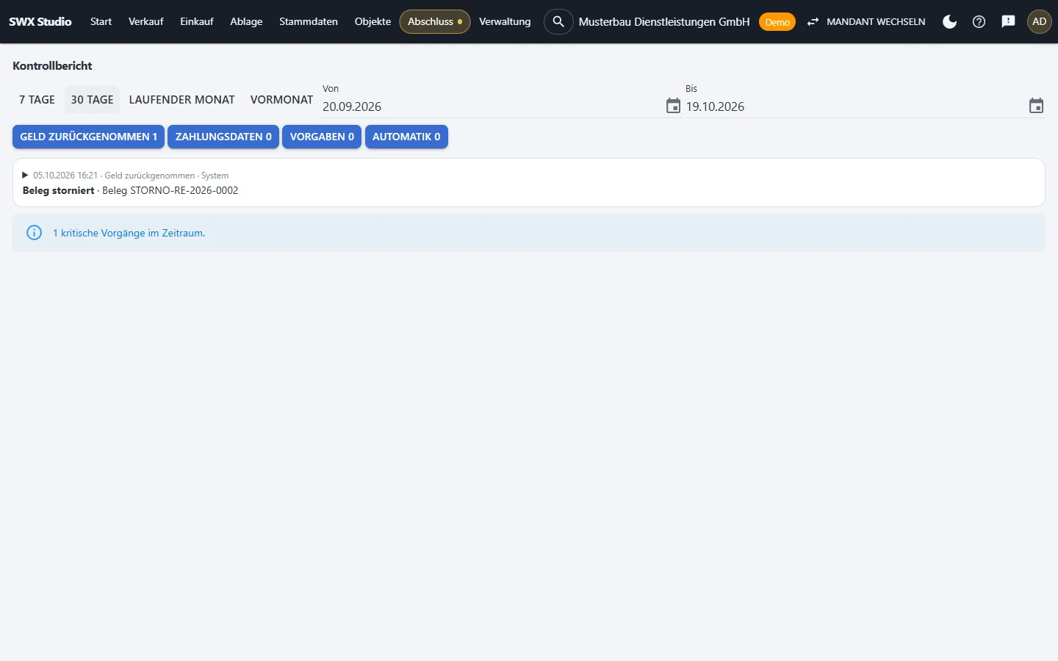The height and width of the screenshot is (661, 1058).
Task: Go to SWX Studio logo home
Action: [40, 22]
